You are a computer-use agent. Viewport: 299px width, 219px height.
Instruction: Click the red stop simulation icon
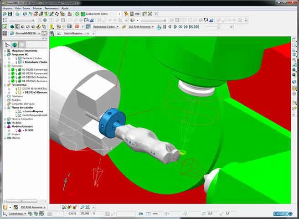coord(77,26)
